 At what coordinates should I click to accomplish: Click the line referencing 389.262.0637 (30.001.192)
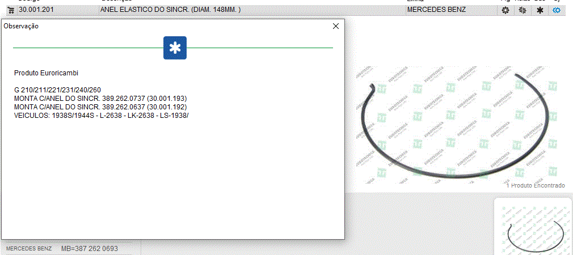pos(100,107)
